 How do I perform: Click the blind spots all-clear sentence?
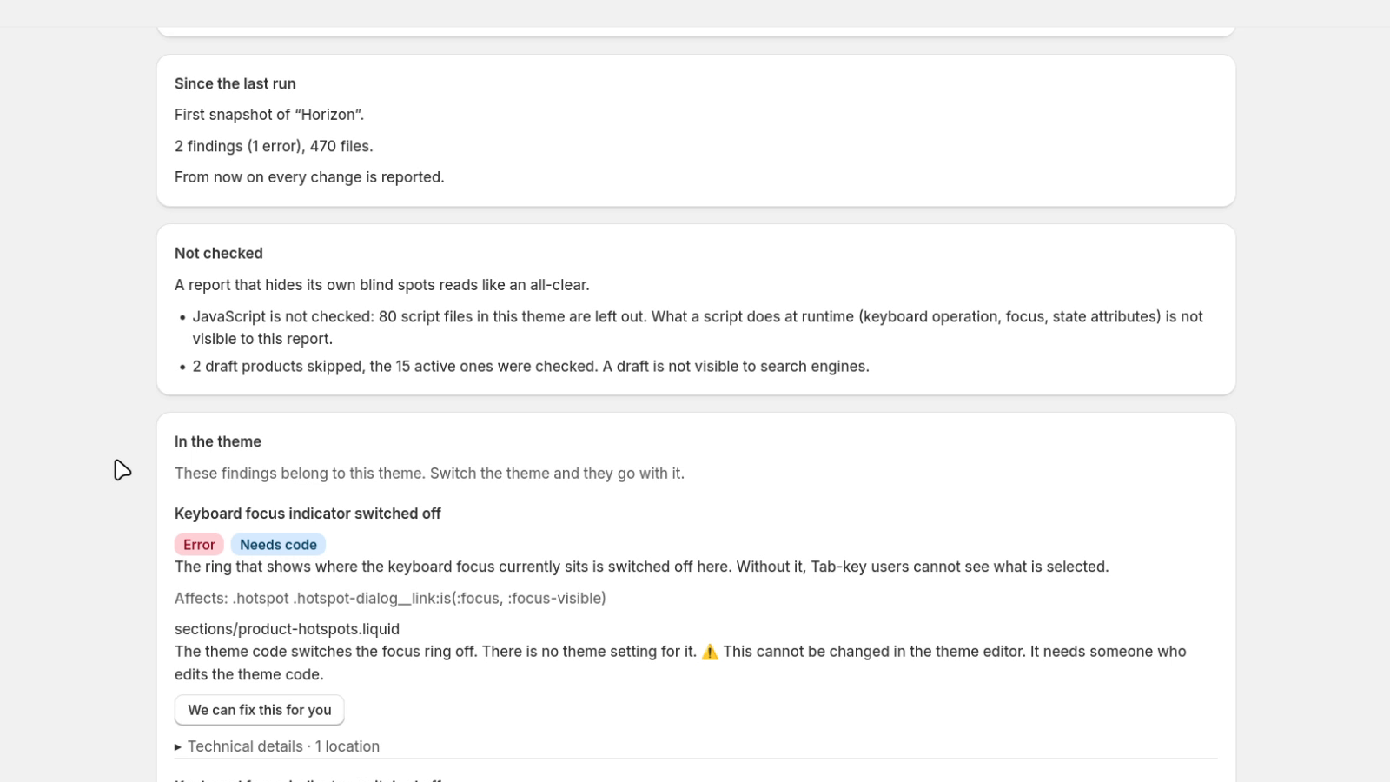point(382,285)
